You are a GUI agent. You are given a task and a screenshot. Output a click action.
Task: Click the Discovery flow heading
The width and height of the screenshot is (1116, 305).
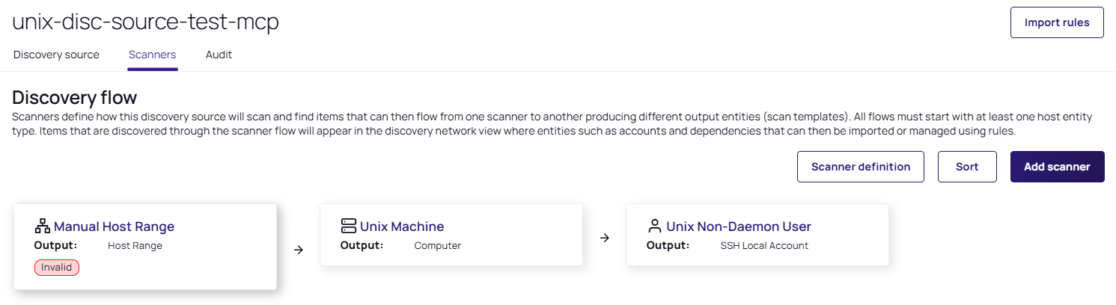74,98
